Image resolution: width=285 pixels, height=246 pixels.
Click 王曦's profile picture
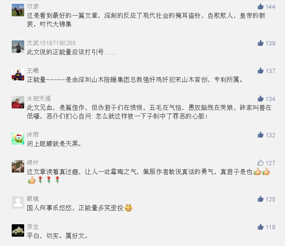18,74
